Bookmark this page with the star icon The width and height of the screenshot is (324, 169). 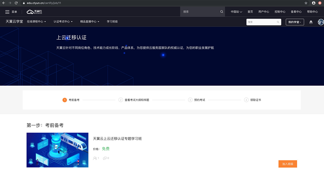[x=306, y=3]
